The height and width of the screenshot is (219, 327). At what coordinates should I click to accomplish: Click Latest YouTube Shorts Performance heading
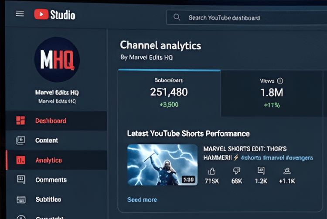pos(188,133)
